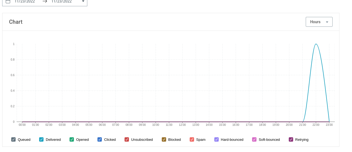Click the Chart panel heading
The image size is (352, 152).
point(16,22)
